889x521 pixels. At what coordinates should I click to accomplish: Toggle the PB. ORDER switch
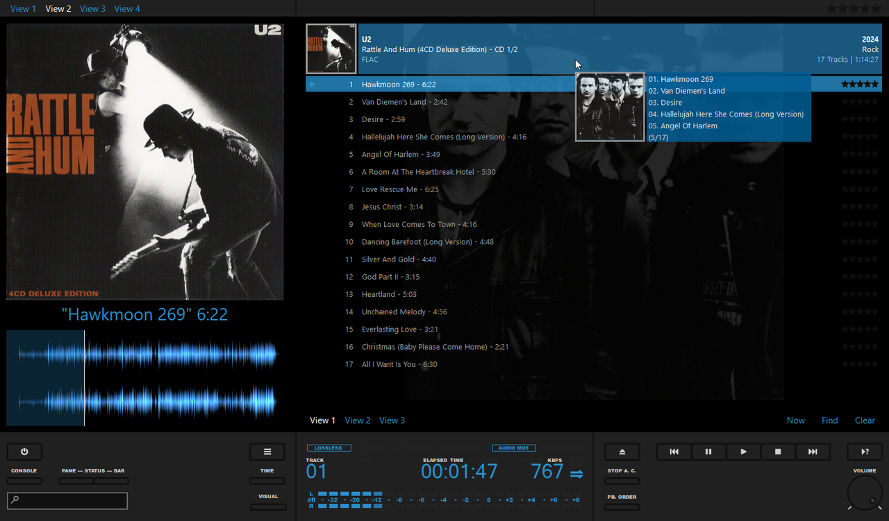coord(622,507)
